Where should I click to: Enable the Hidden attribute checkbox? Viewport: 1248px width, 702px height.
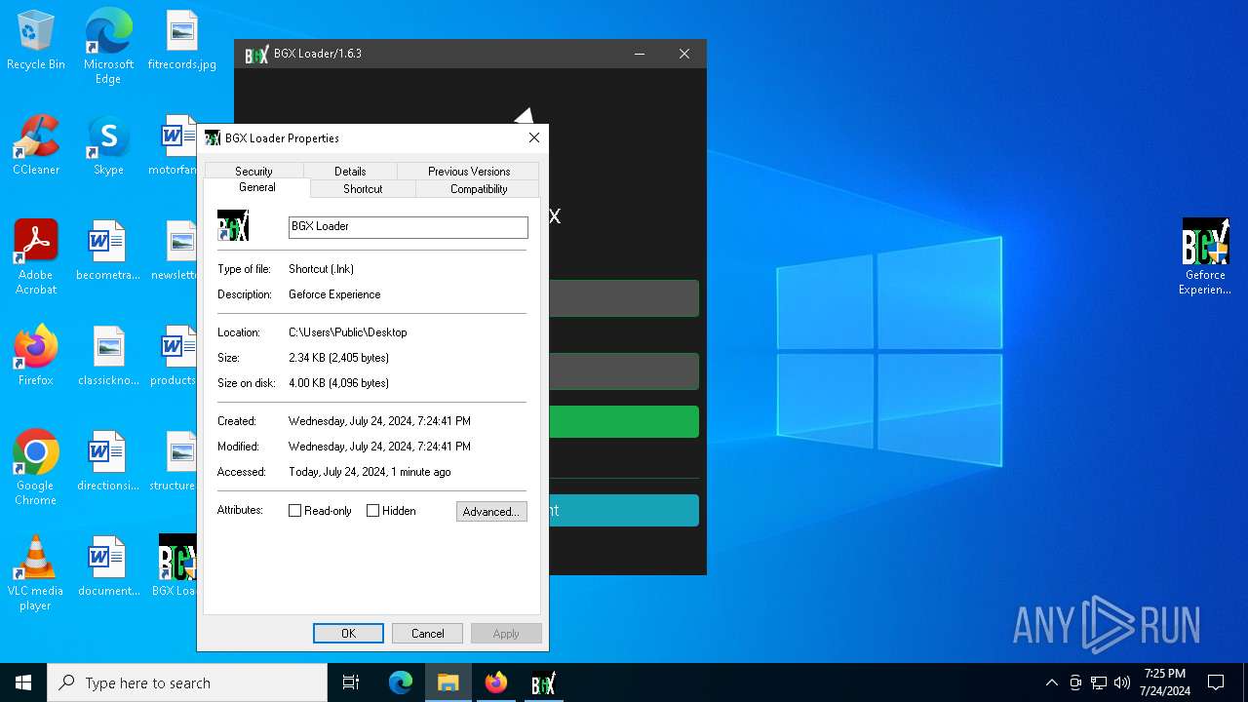(372, 511)
